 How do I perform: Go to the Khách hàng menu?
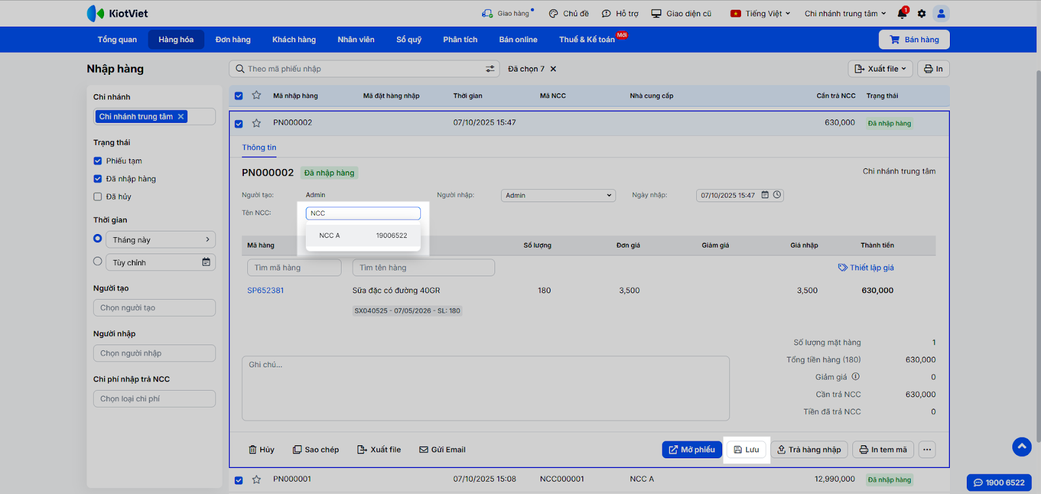293,40
